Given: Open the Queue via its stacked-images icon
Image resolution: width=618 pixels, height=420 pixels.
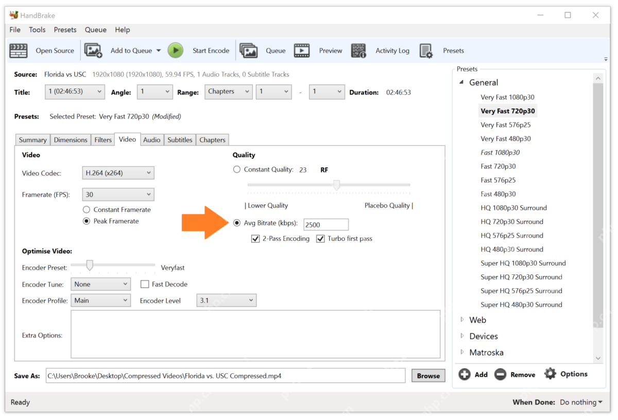Looking at the screenshot, I should point(249,50).
